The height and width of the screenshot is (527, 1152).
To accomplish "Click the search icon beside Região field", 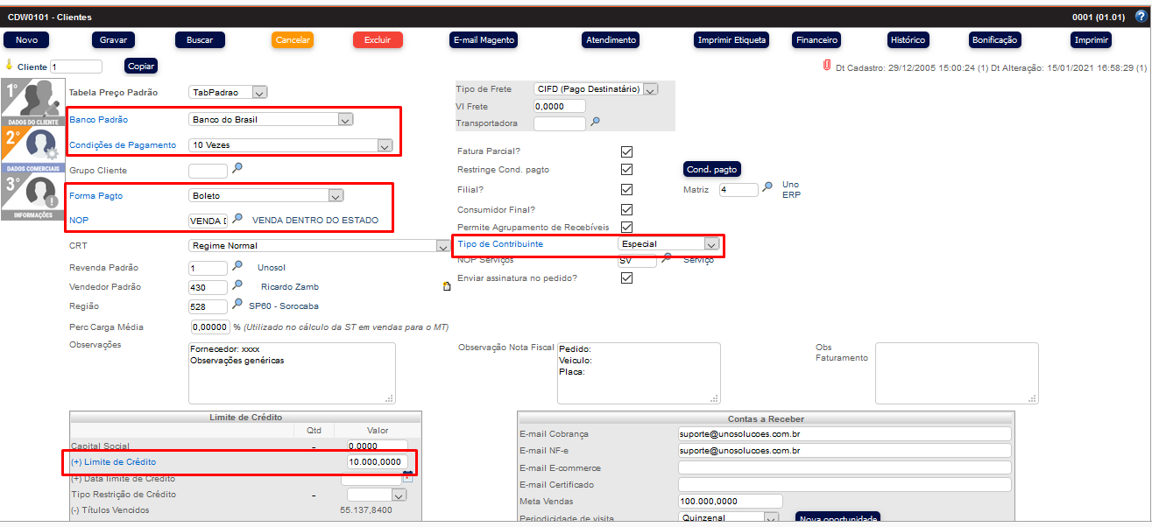I will 237,306.
